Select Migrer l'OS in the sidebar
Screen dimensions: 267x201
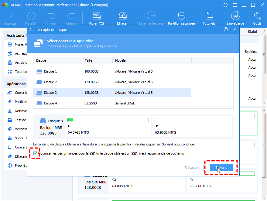(x=17, y=44)
